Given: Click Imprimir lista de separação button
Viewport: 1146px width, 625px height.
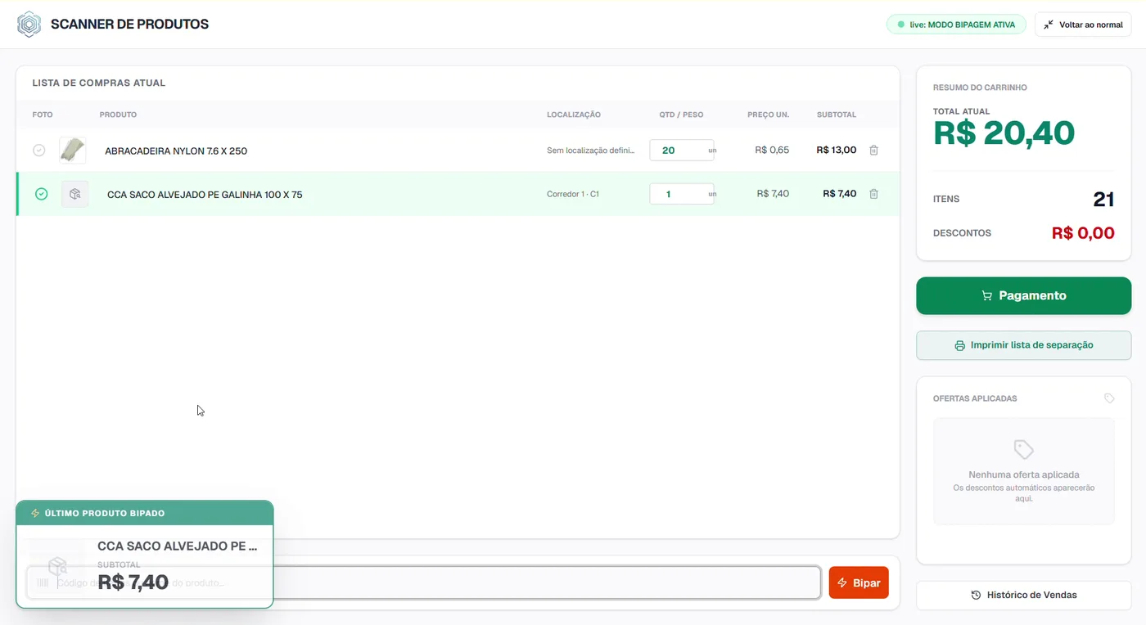Looking at the screenshot, I should click(x=1023, y=345).
